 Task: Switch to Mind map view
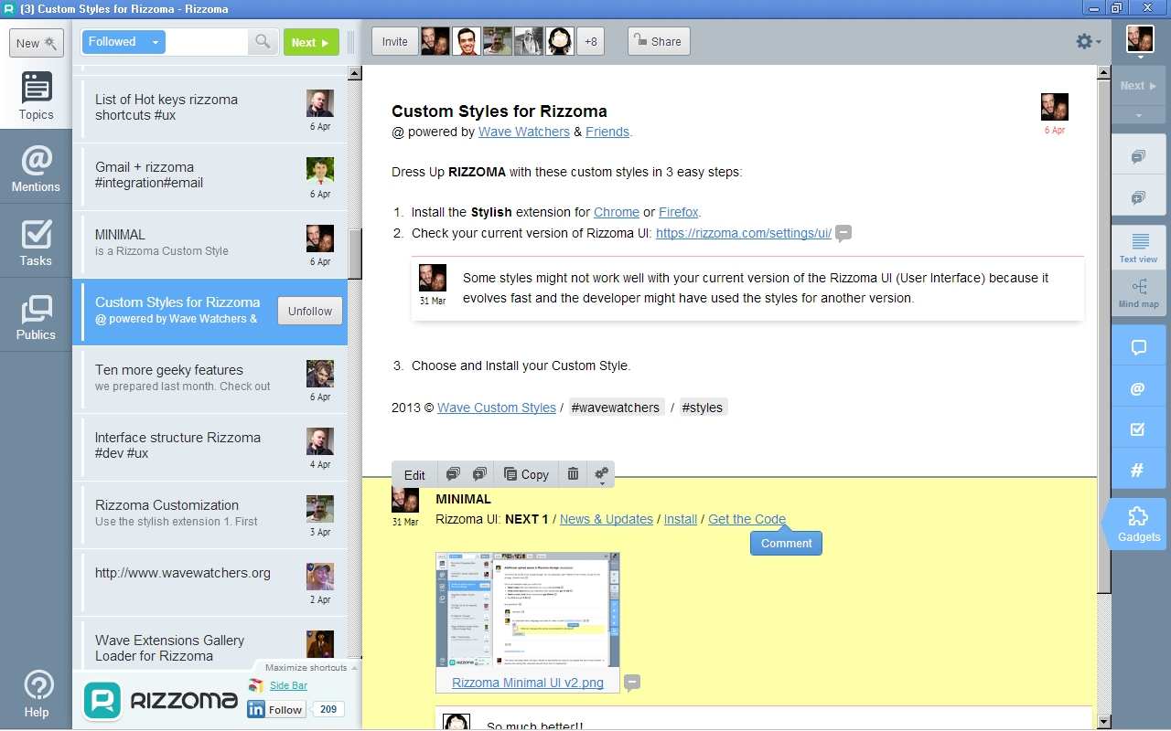point(1139,293)
